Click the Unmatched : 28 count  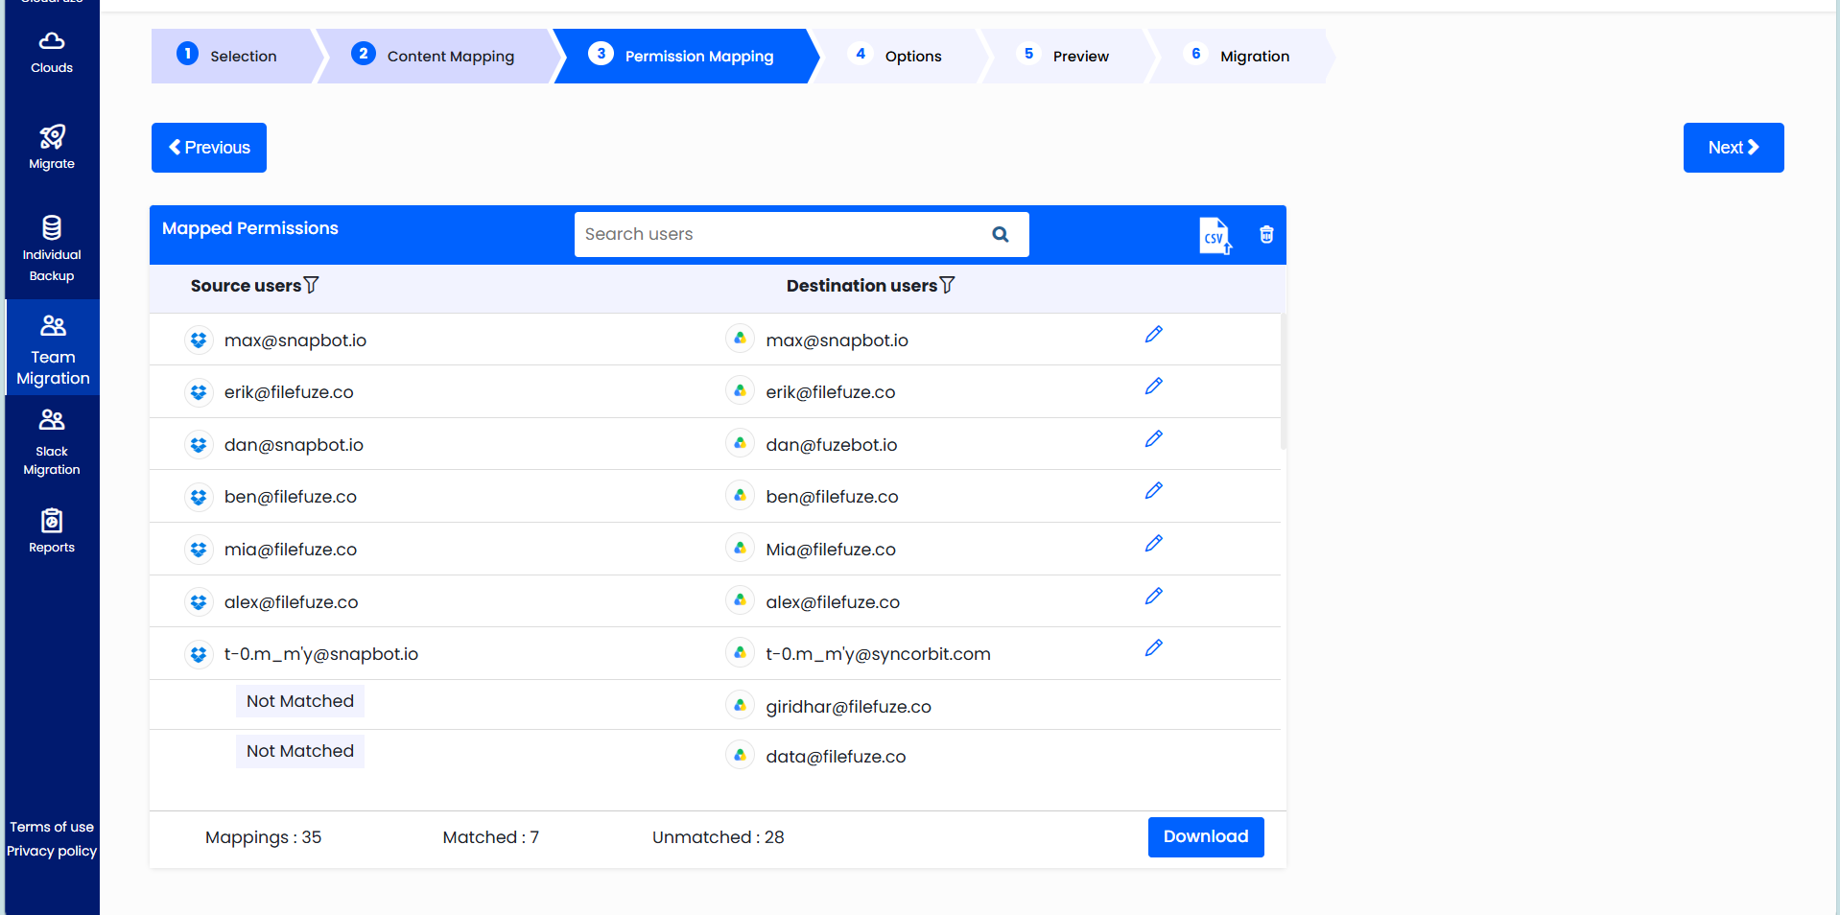coord(719,837)
